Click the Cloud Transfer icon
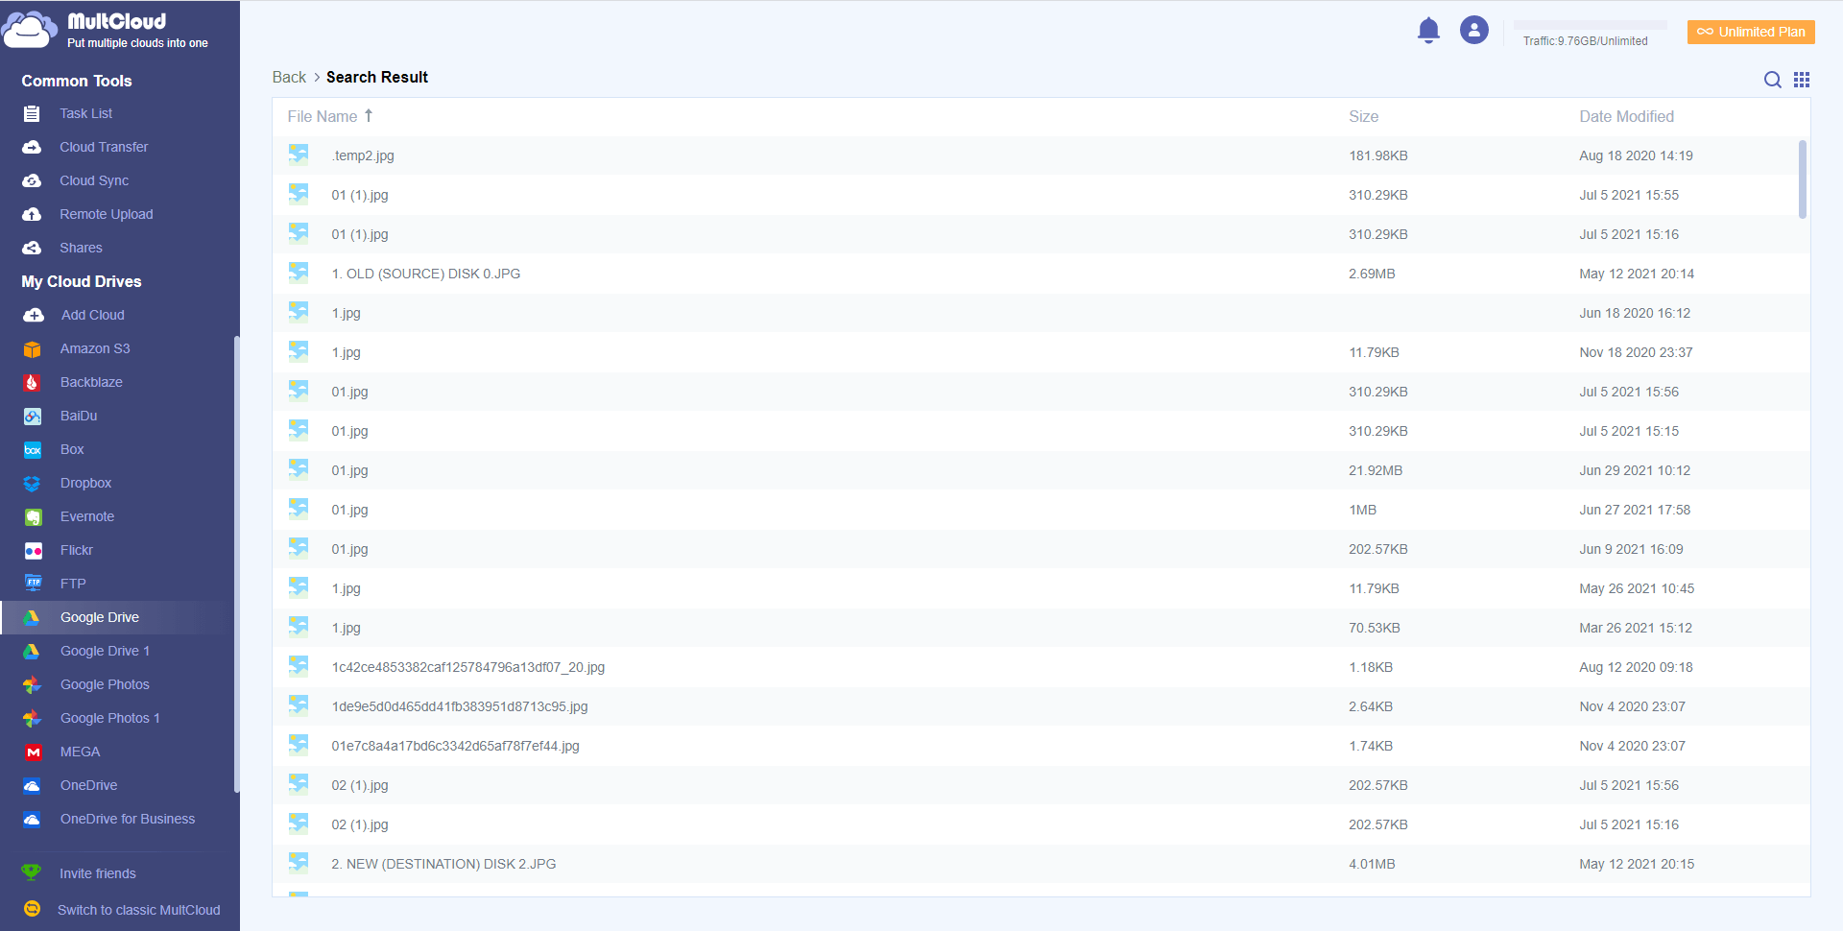 pos(32,147)
